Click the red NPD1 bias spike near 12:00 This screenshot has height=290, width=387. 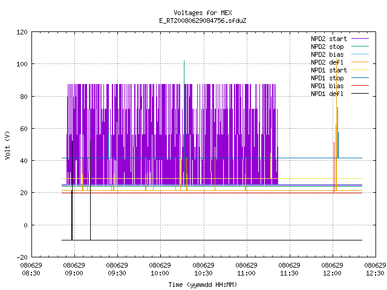[334, 168]
